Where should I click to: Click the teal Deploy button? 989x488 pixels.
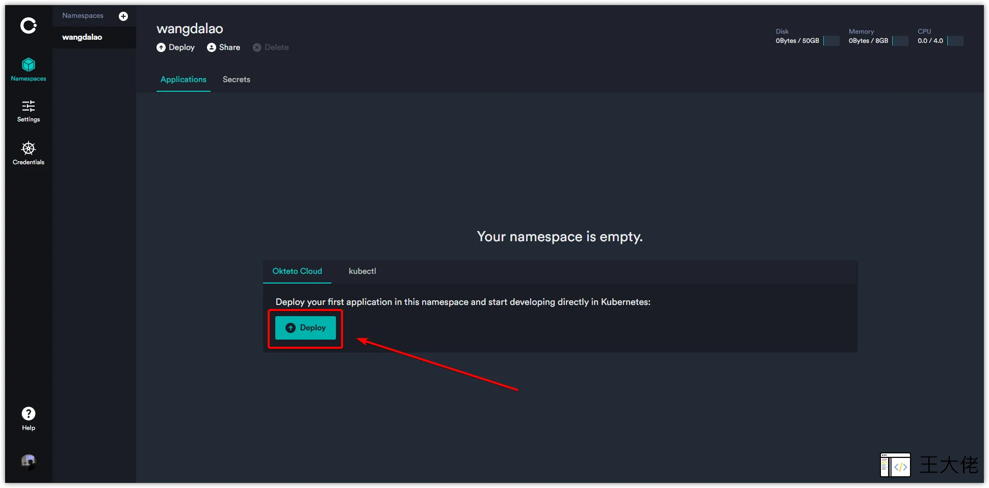pyautogui.click(x=305, y=328)
